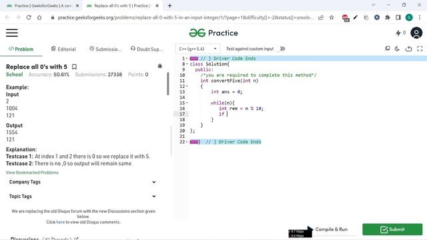Image resolution: width=427 pixels, height=240 pixels.
Task: Click here link for old Disqus comments
Action: [x=61, y=222]
